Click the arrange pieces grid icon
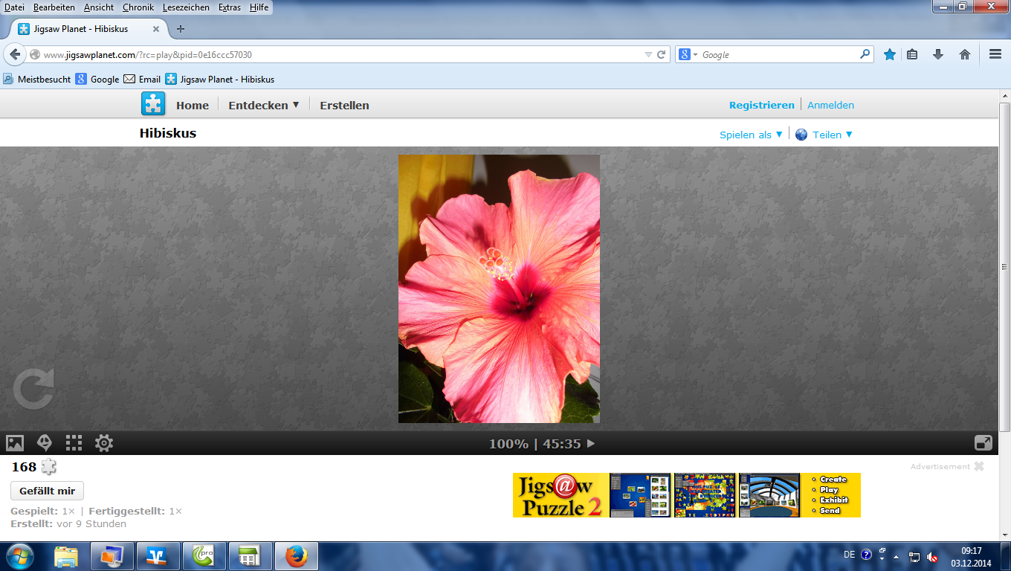This screenshot has height=571, width=1011. pyautogui.click(x=74, y=443)
